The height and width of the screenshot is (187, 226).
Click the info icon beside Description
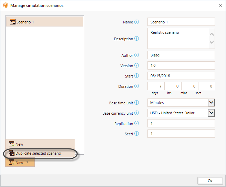(x=136, y=39)
